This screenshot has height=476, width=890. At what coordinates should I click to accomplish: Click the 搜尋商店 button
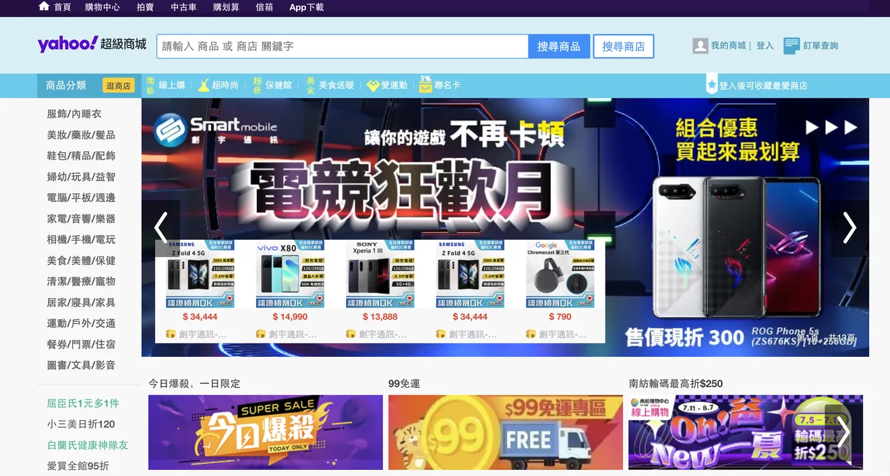tap(624, 46)
